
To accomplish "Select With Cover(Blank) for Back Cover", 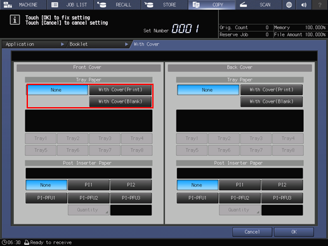I will 272,101.
